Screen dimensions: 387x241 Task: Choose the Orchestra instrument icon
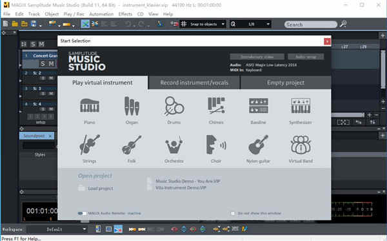174,145
